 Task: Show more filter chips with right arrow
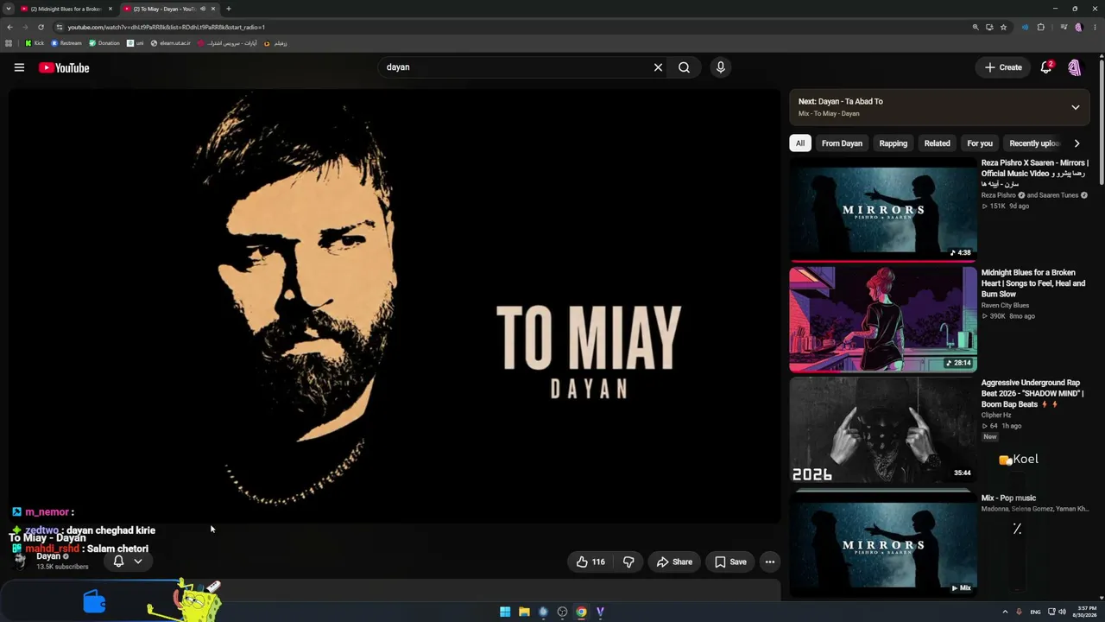tap(1077, 143)
